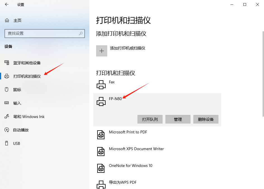Click 管理 button for FP-N80
Image resolution: width=264 pixels, height=189 pixels.
click(x=178, y=119)
